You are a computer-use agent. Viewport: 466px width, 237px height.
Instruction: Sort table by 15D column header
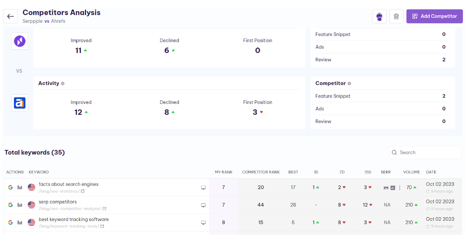(368, 172)
